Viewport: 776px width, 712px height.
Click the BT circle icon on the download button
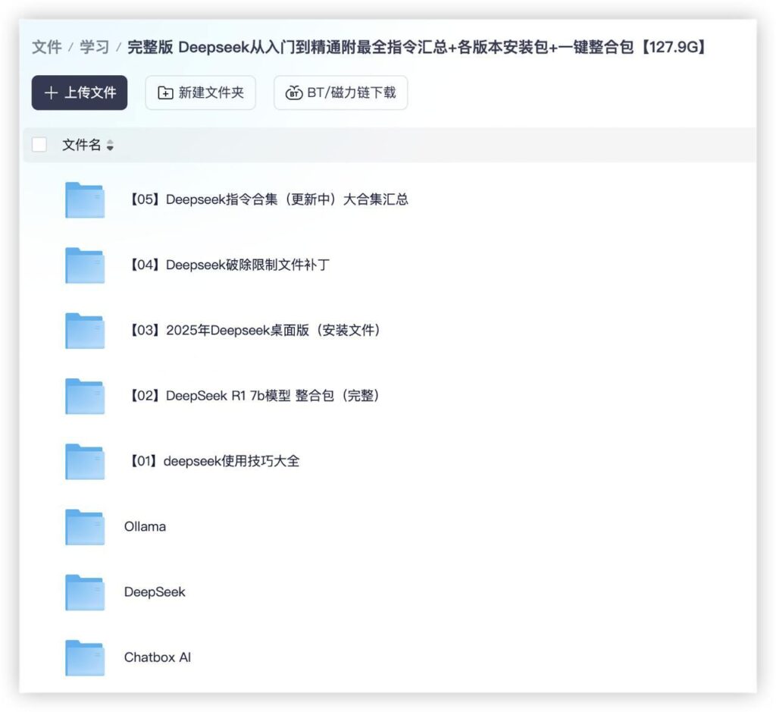coord(294,93)
